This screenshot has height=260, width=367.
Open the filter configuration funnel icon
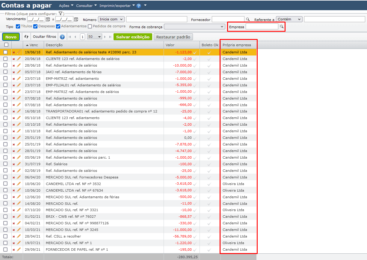(60, 14)
